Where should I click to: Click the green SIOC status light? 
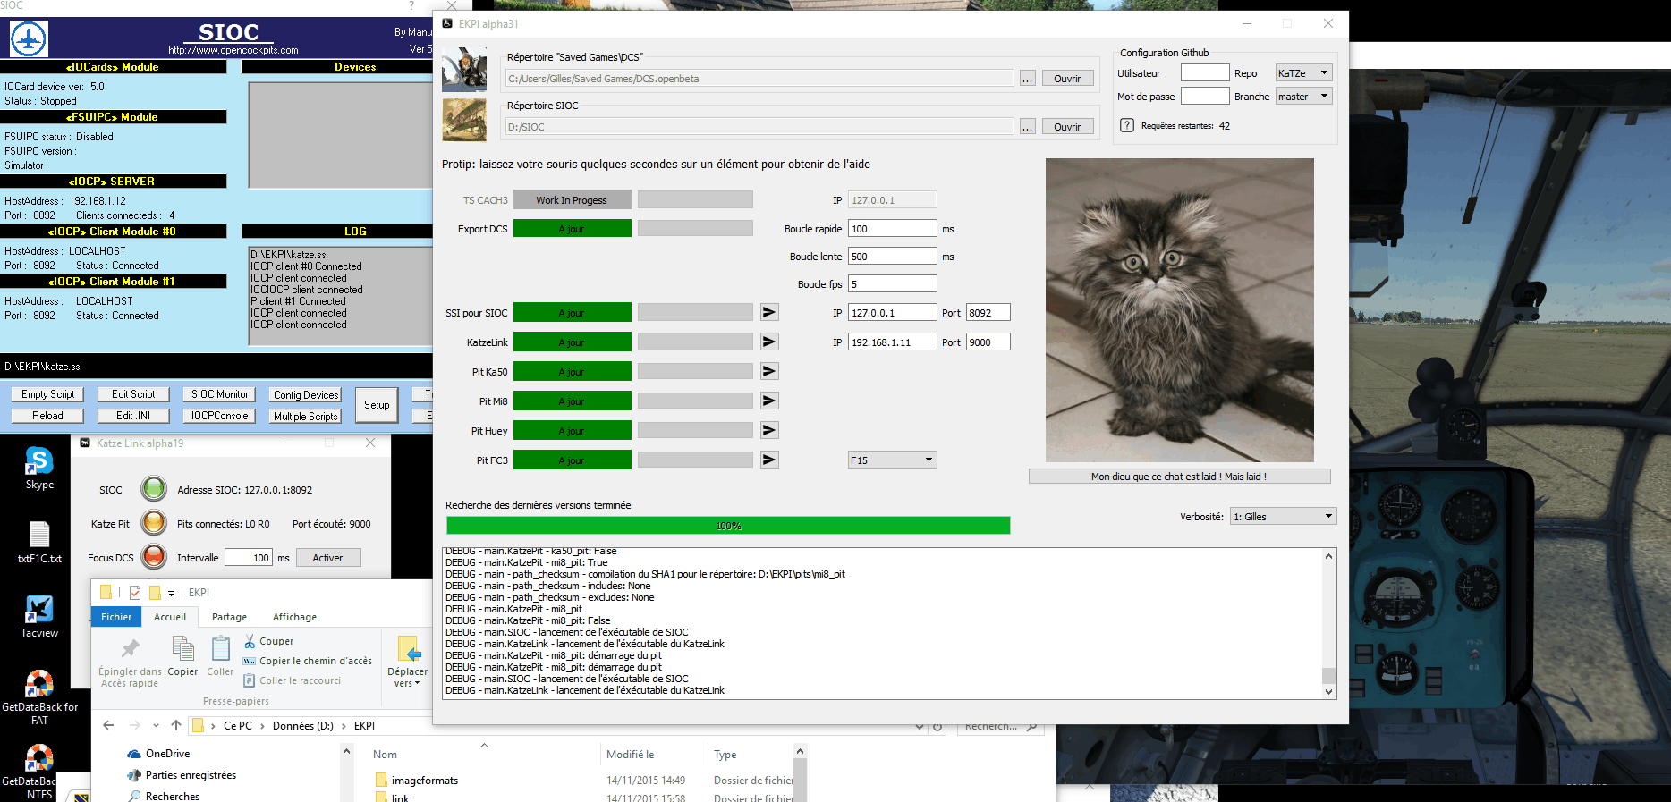[154, 489]
